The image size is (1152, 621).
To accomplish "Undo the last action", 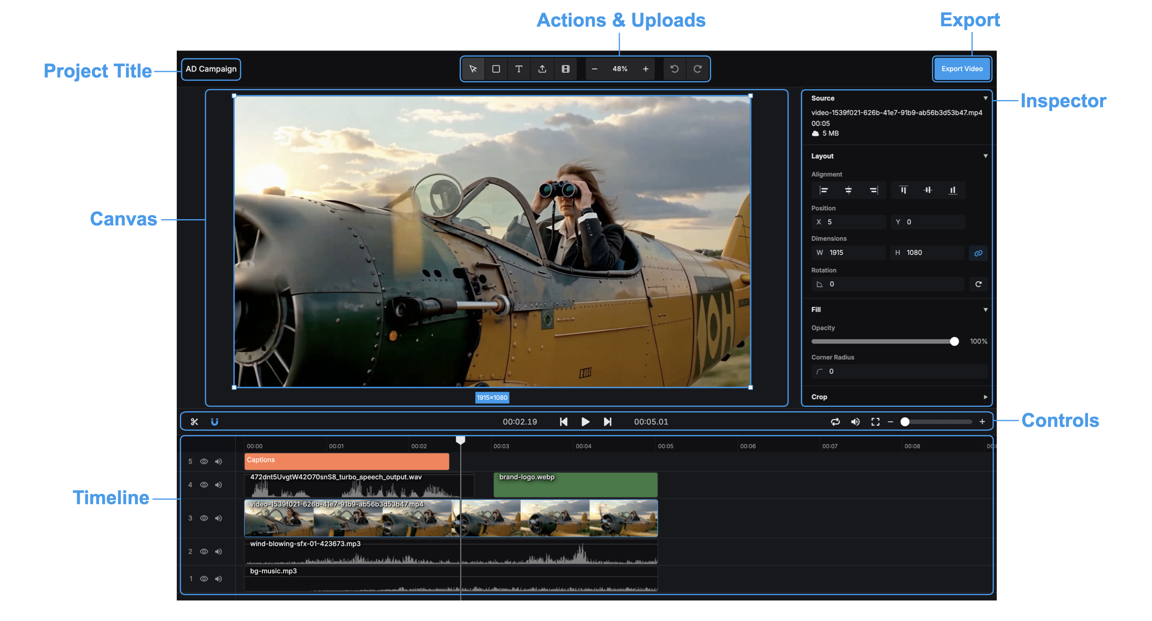I will 675,69.
